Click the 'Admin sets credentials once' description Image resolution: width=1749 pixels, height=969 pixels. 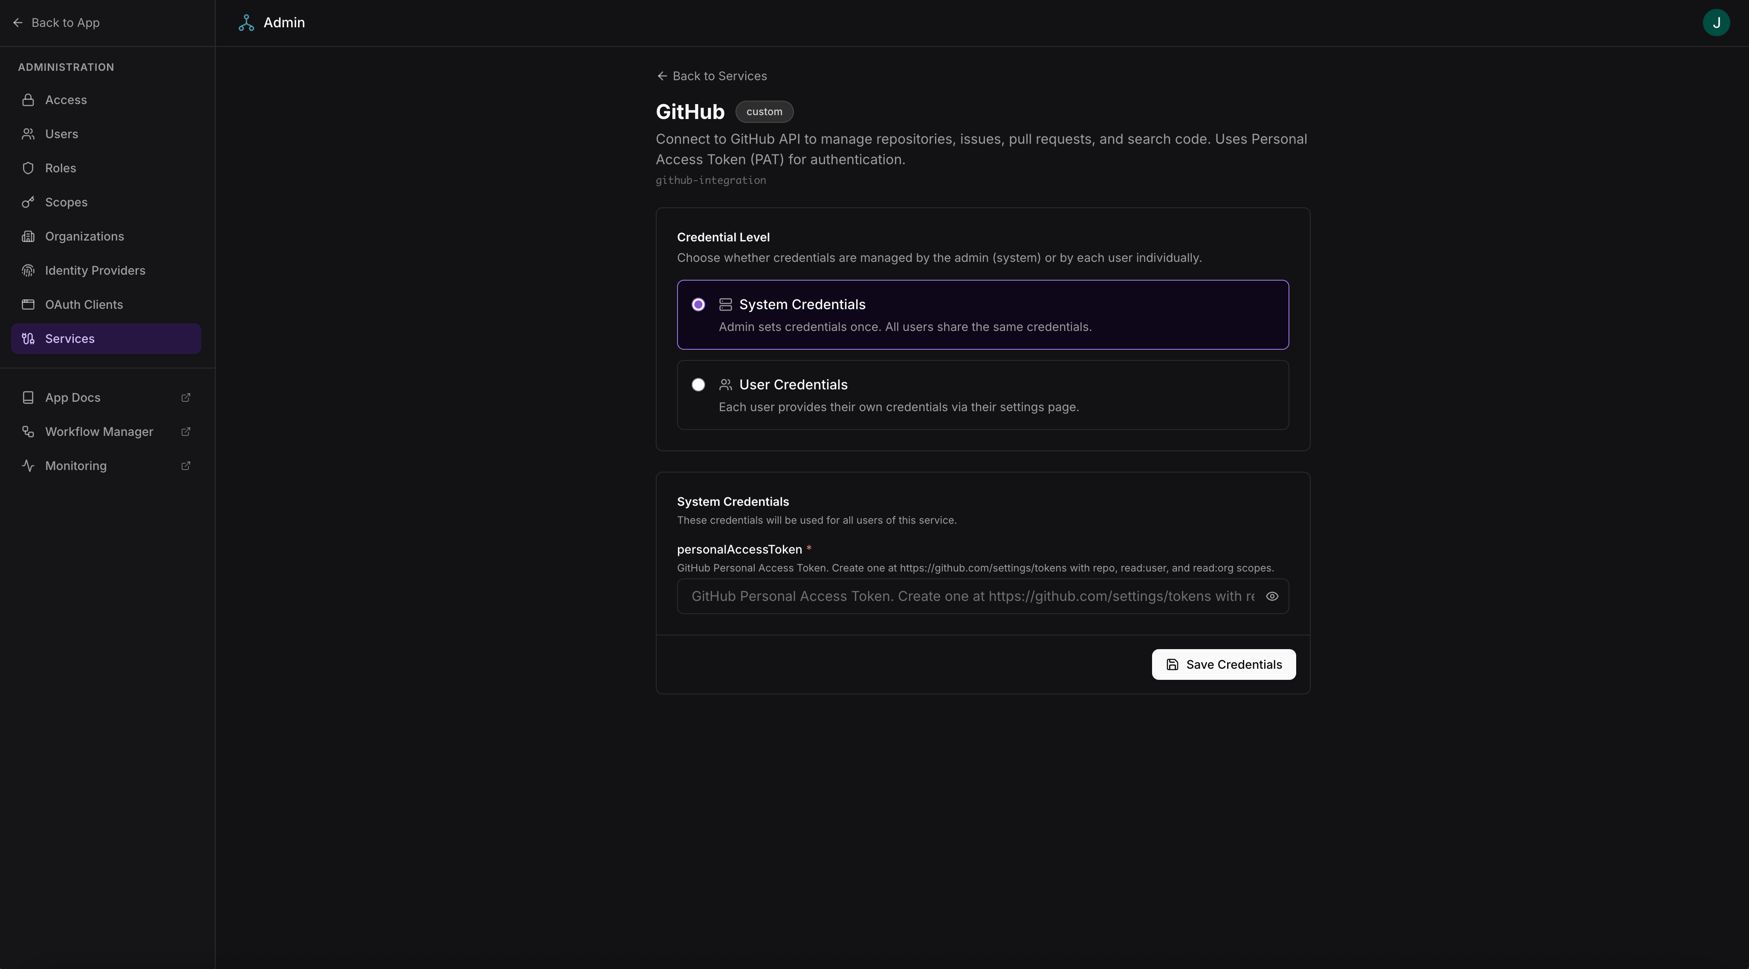click(905, 327)
